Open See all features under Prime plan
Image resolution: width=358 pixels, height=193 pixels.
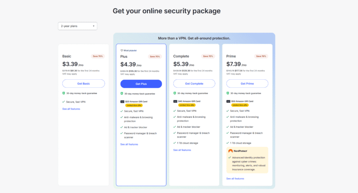[x=235, y=179]
